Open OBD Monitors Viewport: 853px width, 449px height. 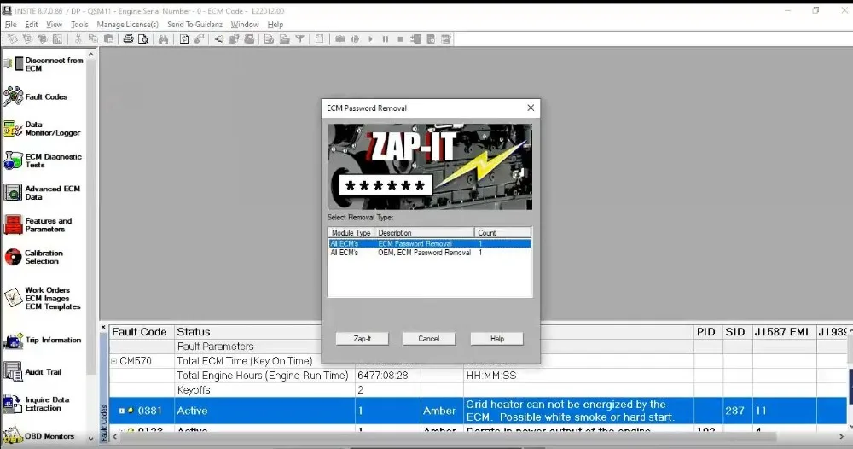click(38, 436)
